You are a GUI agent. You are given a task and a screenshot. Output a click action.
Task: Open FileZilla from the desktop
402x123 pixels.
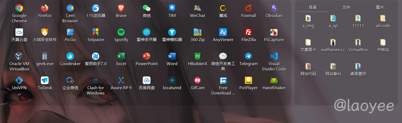pyautogui.click(x=248, y=32)
